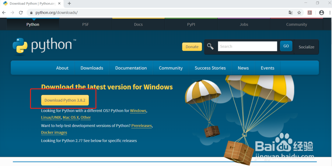Image resolution: width=332 pixels, height=168 pixels.
Task: Click the Python logo
Action: [x=44, y=47]
